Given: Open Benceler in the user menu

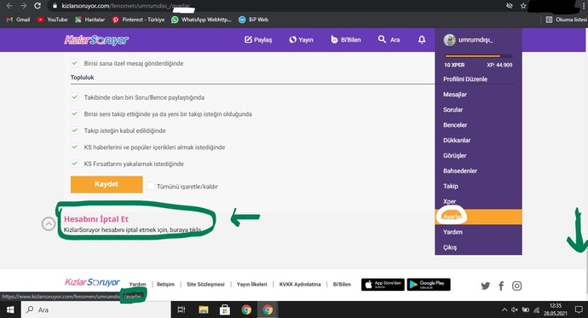Looking at the screenshot, I should tap(455, 125).
